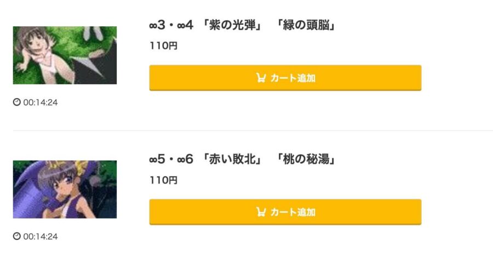Click second episode duration 00:14:24
The height and width of the screenshot is (265, 493).
coord(40,237)
